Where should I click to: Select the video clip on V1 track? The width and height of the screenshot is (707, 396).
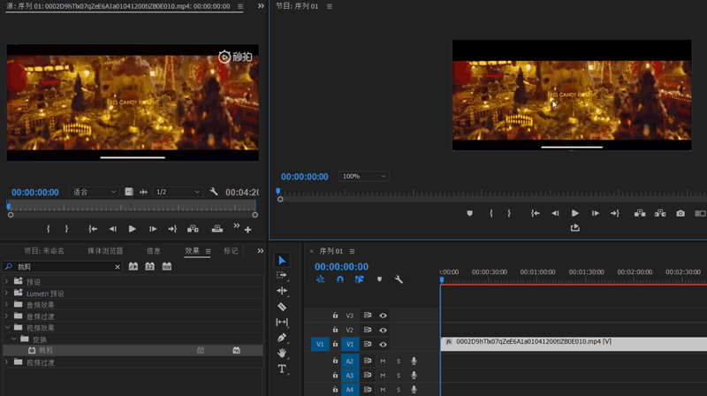574,344
